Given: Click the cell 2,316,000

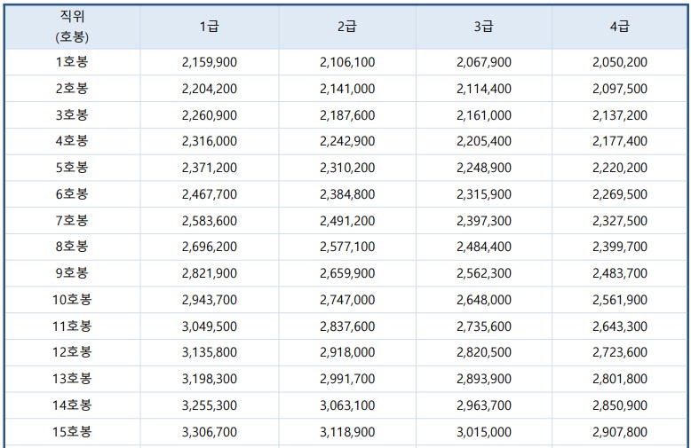Looking at the screenshot, I should 210,141.
